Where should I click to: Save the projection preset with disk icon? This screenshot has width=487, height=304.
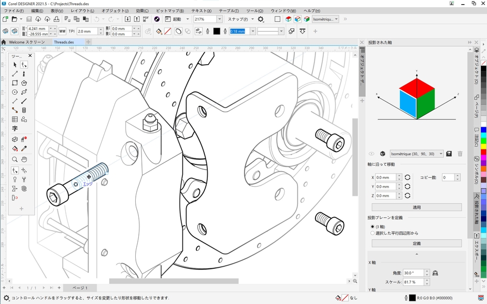pos(449,154)
